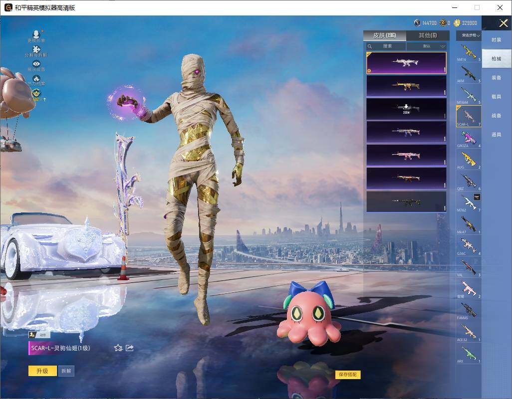Click the share arrow icon beside SCAR-L name
512x399 pixels.
[x=130, y=348]
